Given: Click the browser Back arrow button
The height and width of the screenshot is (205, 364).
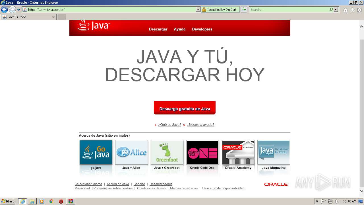Looking at the screenshot, I should (x=4, y=10).
